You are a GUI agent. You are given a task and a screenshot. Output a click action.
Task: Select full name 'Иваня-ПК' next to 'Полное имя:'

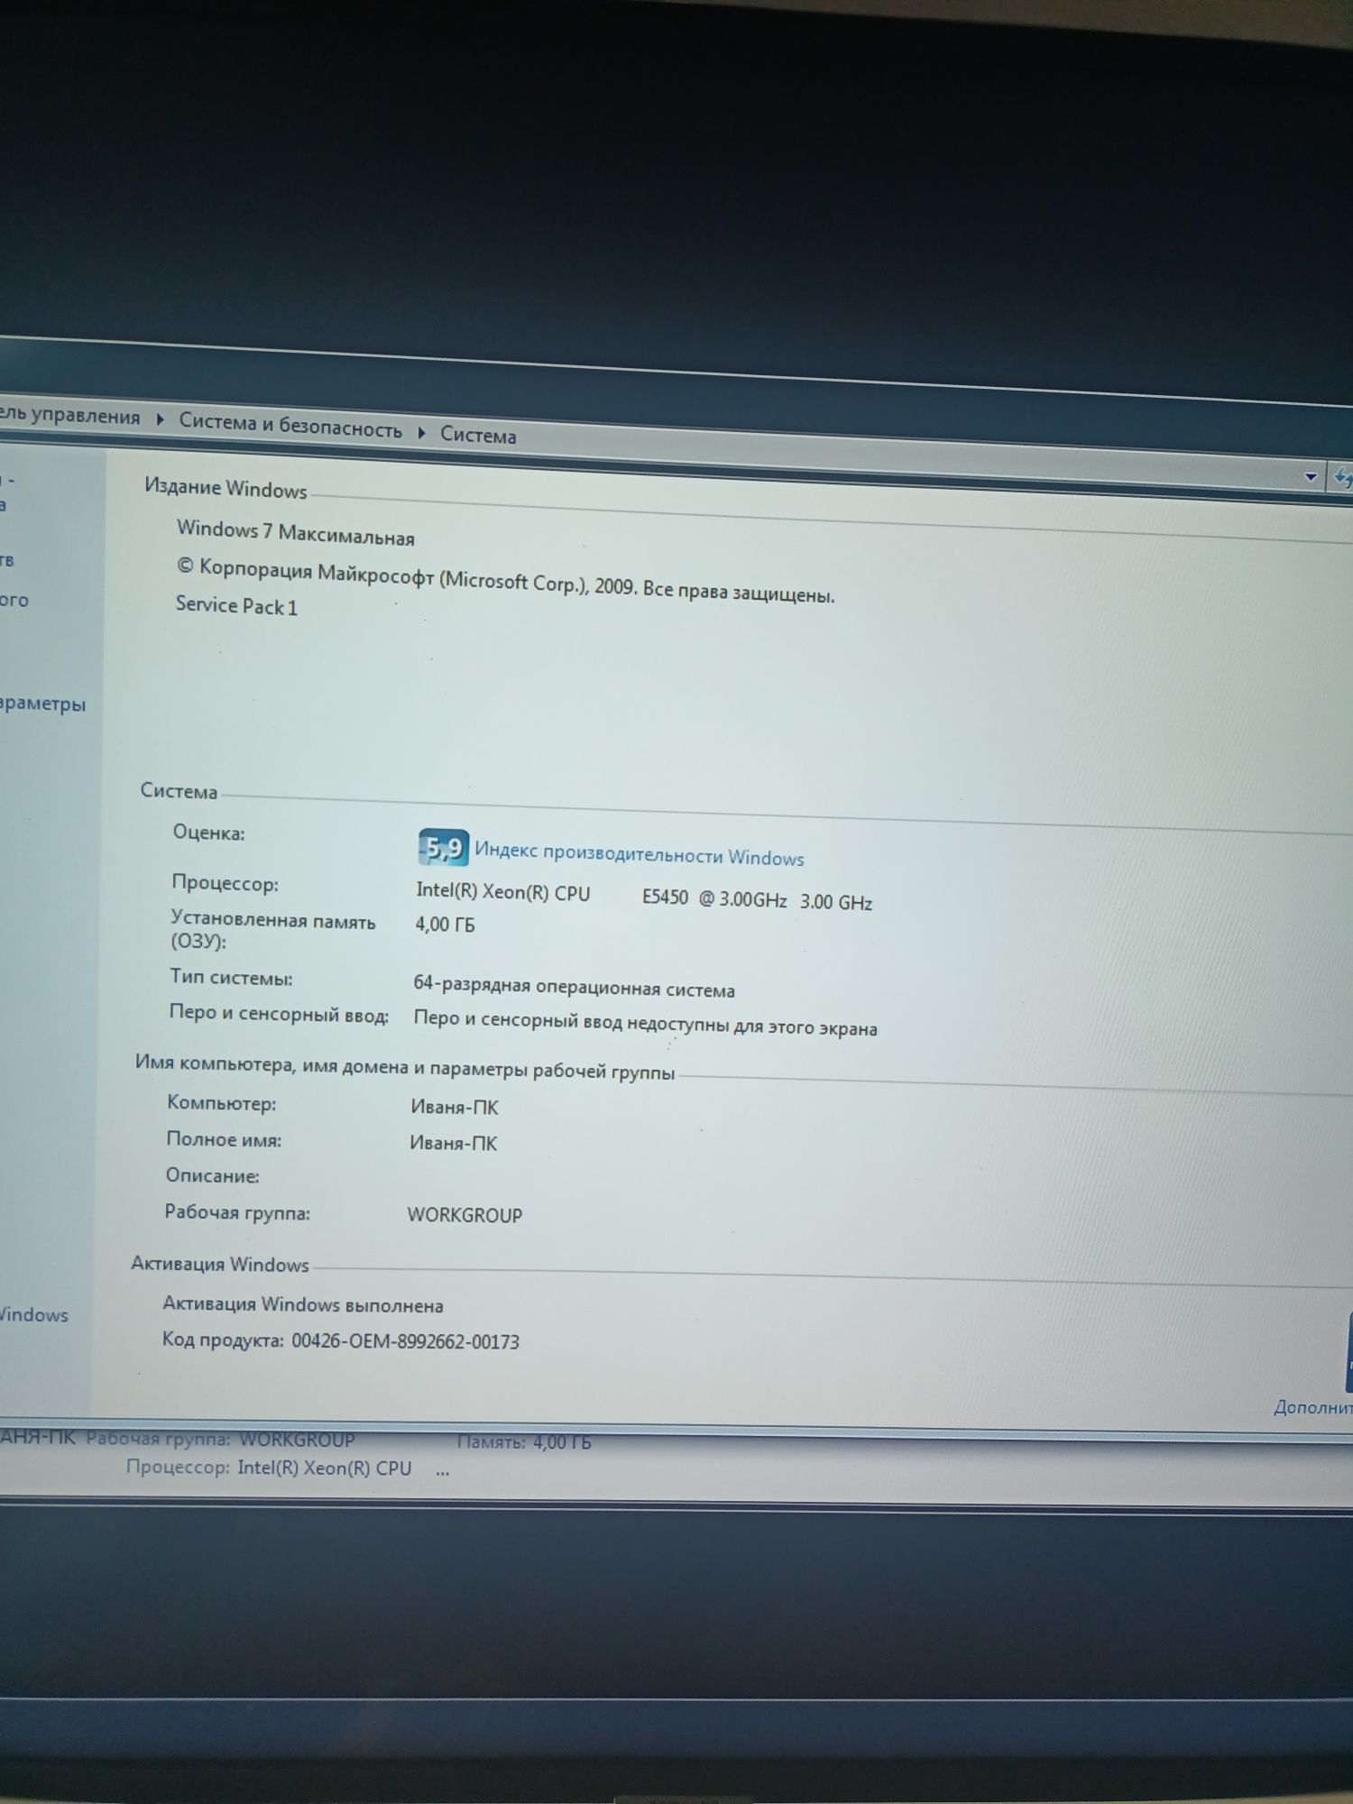point(454,1143)
